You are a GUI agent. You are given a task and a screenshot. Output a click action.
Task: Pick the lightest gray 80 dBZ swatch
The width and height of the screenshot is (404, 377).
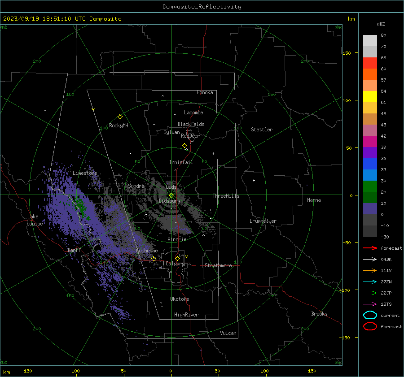pos(370,40)
